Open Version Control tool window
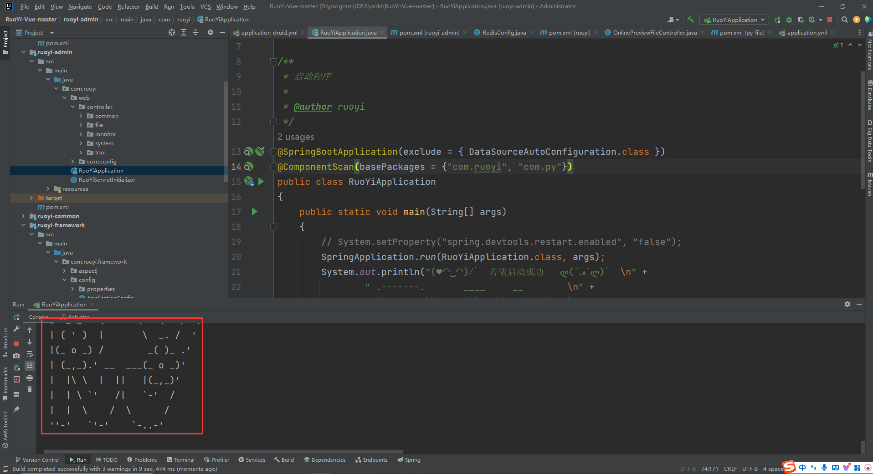The width and height of the screenshot is (873, 474). click(37, 459)
